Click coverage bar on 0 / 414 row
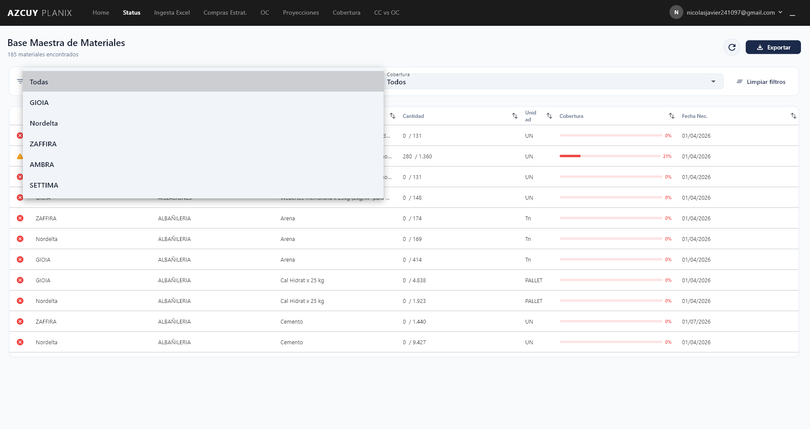Viewport: 810px width, 429px height. coord(611,259)
